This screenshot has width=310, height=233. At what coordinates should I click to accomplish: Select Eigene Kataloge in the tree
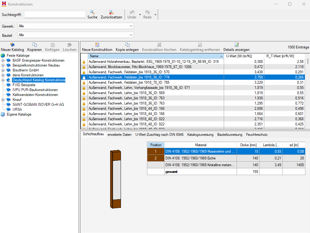point(19,114)
